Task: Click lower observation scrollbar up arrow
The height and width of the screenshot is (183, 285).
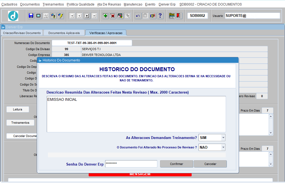Action: pos(271,154)
